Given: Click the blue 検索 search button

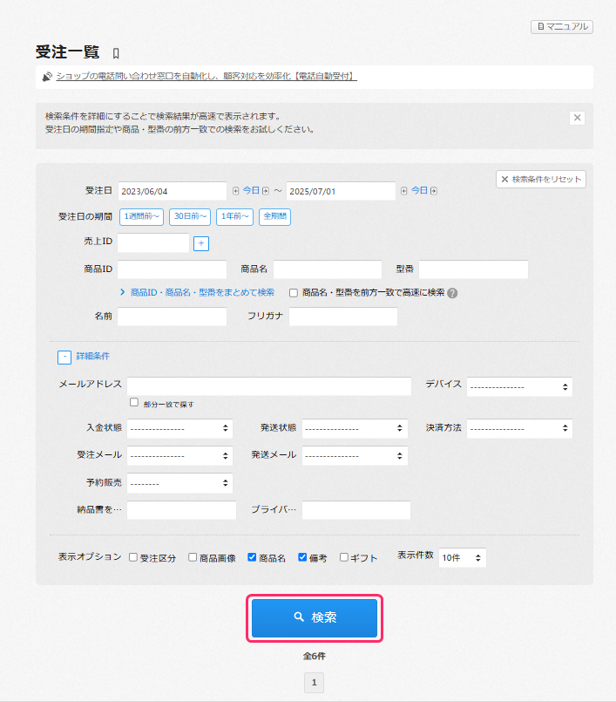Looking at the screenshot, I should [315, 617].
